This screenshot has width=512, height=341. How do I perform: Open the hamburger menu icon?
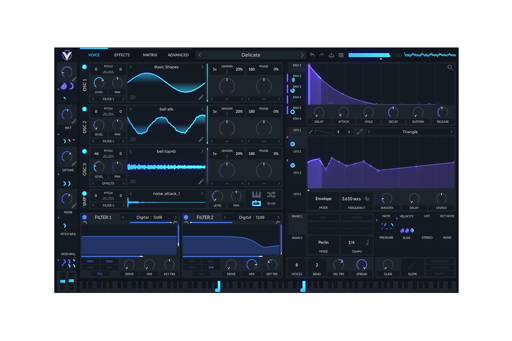341,55
